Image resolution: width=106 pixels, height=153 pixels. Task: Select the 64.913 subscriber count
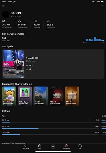pos(16,13)
